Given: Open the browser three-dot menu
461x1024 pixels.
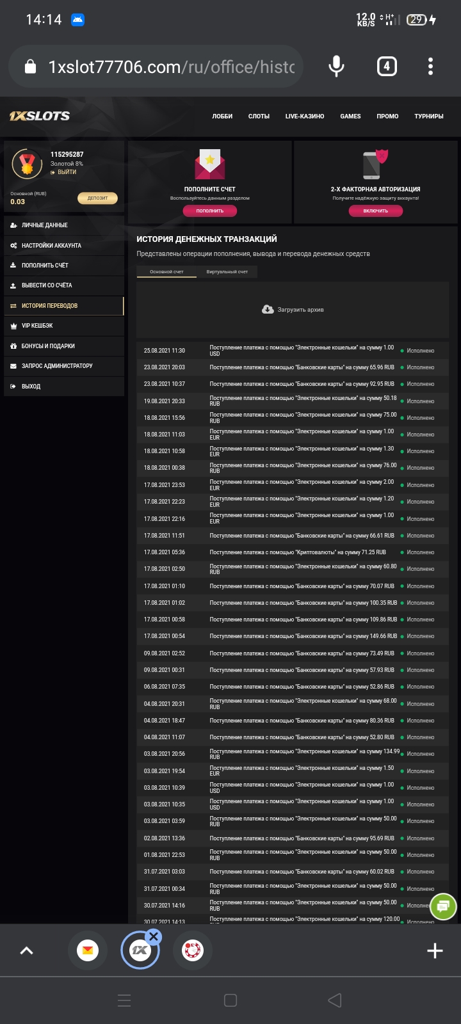Looking at the screenshot, I should 430,66.
